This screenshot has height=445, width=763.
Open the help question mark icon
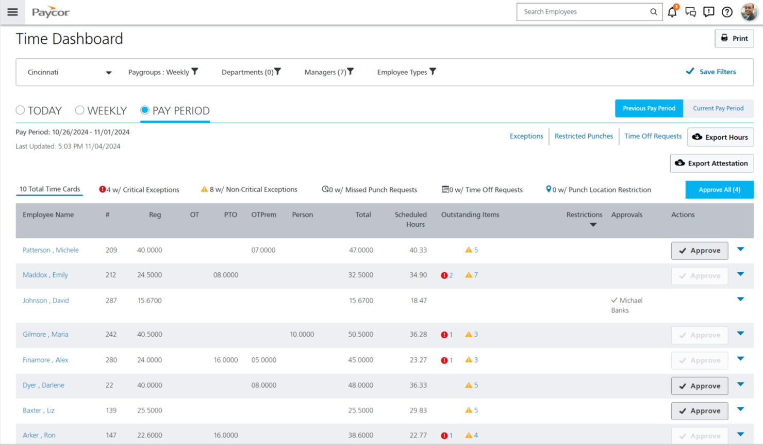tap(727, 12)
